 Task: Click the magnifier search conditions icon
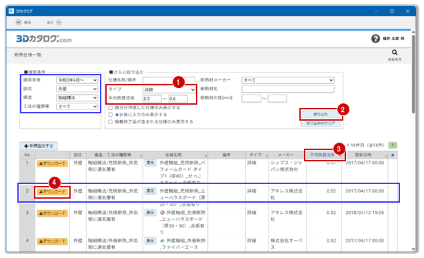(395, 53)
